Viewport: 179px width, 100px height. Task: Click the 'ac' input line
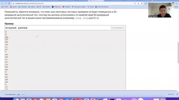click(6, 62)
